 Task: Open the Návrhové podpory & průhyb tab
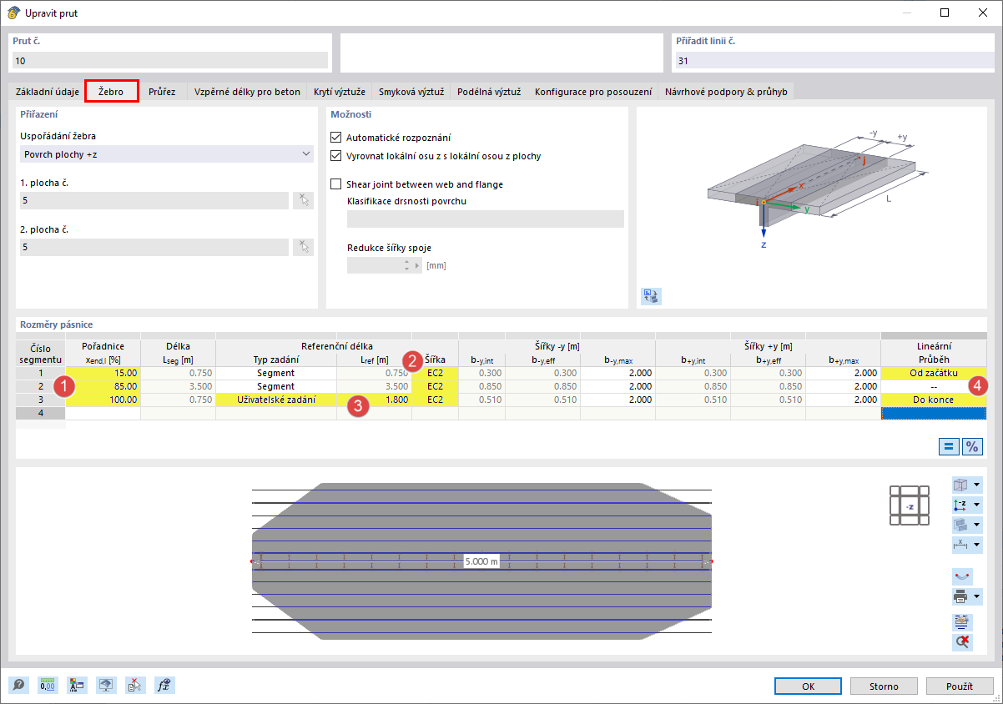point(726,92)
